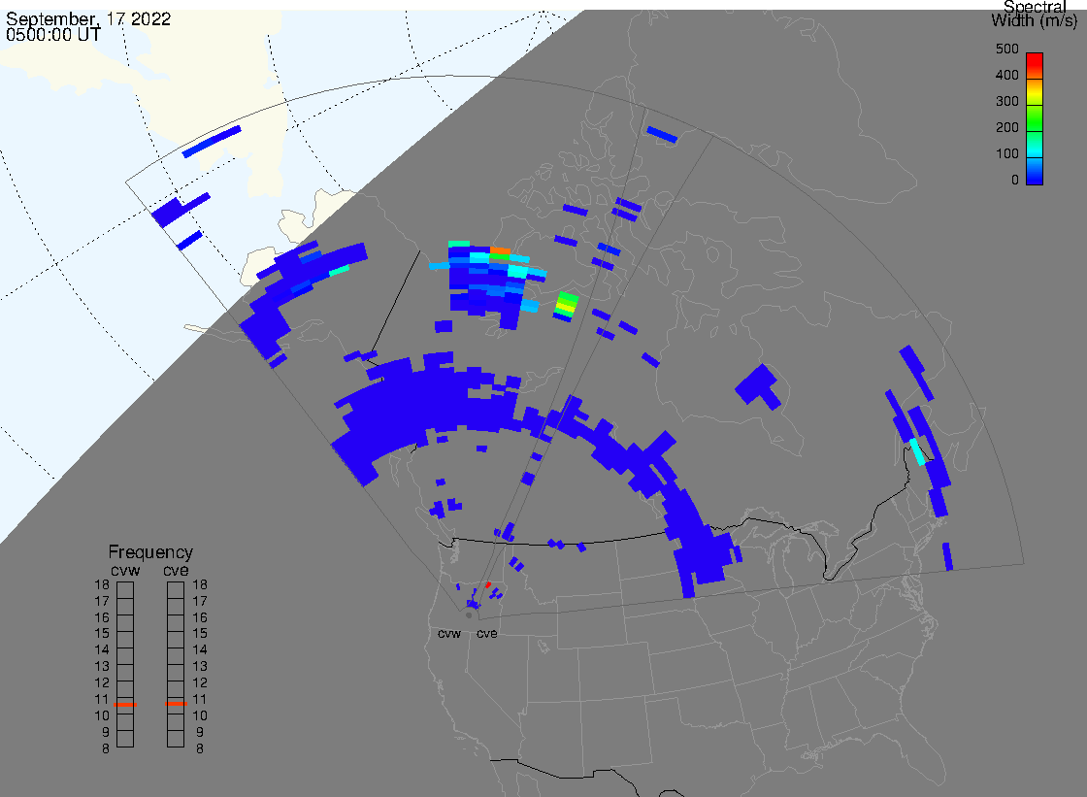Click the cyan cell in the eastern beam
This screenshot has height=797, width=1087.
pos(918,451)
